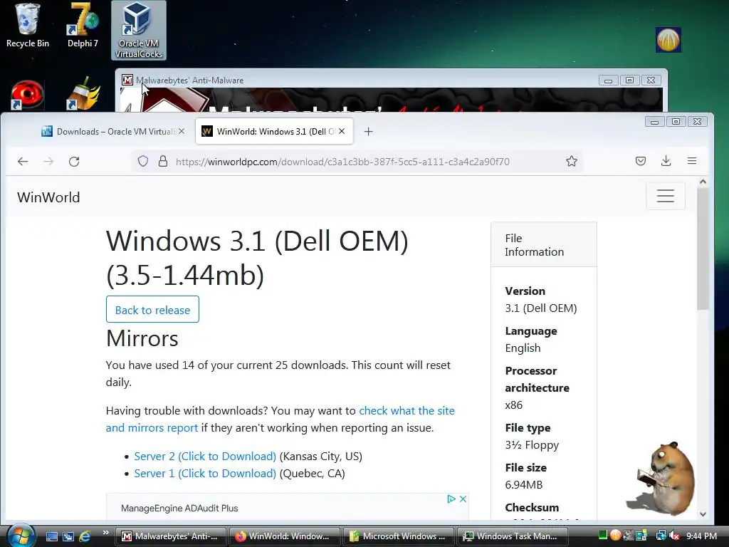Close the Downloads – Oracle VM VirtualBox tab
The height and width of the screenshot is (547, 729).
tap(182, 132)
